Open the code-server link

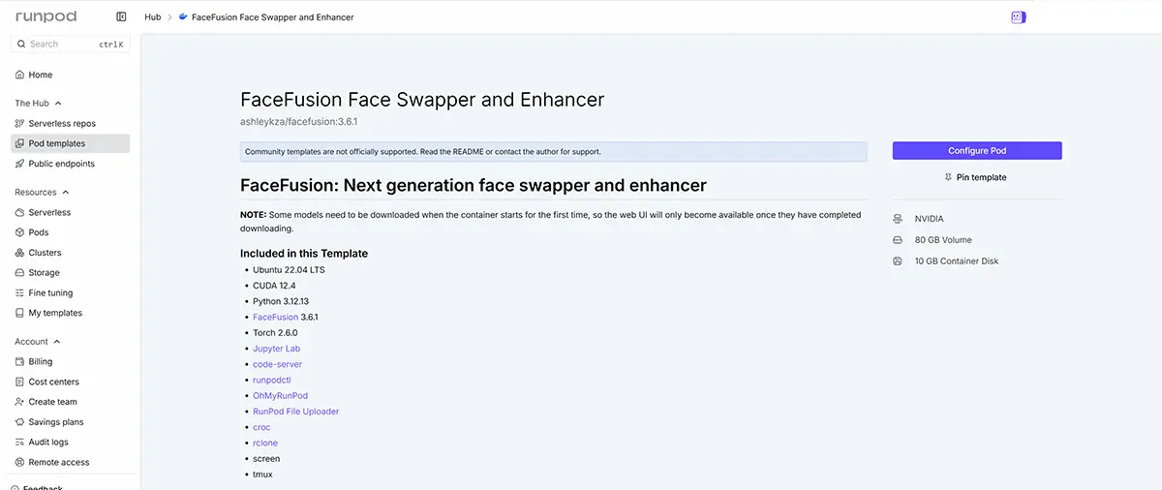point(277,364)
